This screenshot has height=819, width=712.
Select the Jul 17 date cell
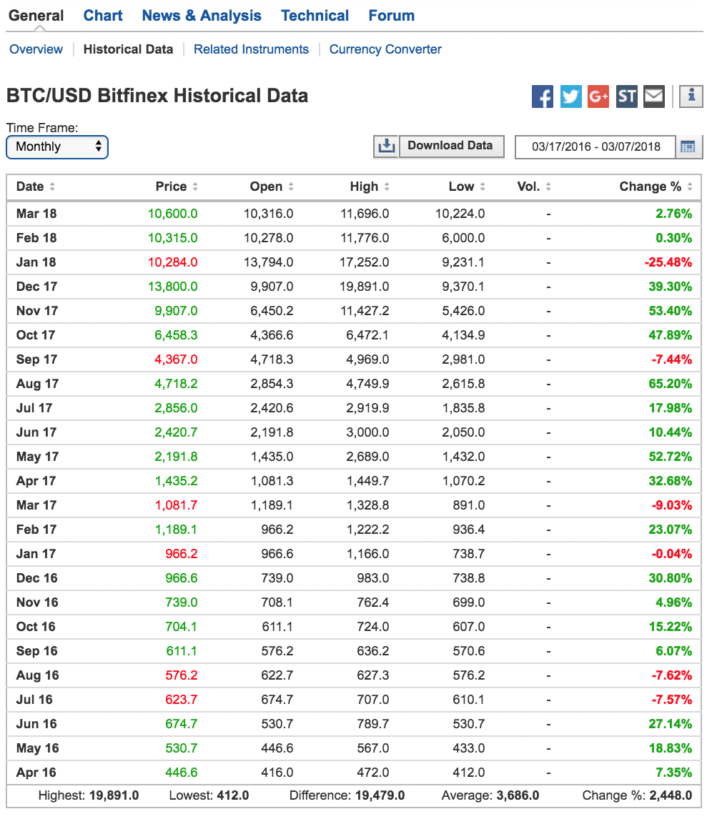pos(34,408)
